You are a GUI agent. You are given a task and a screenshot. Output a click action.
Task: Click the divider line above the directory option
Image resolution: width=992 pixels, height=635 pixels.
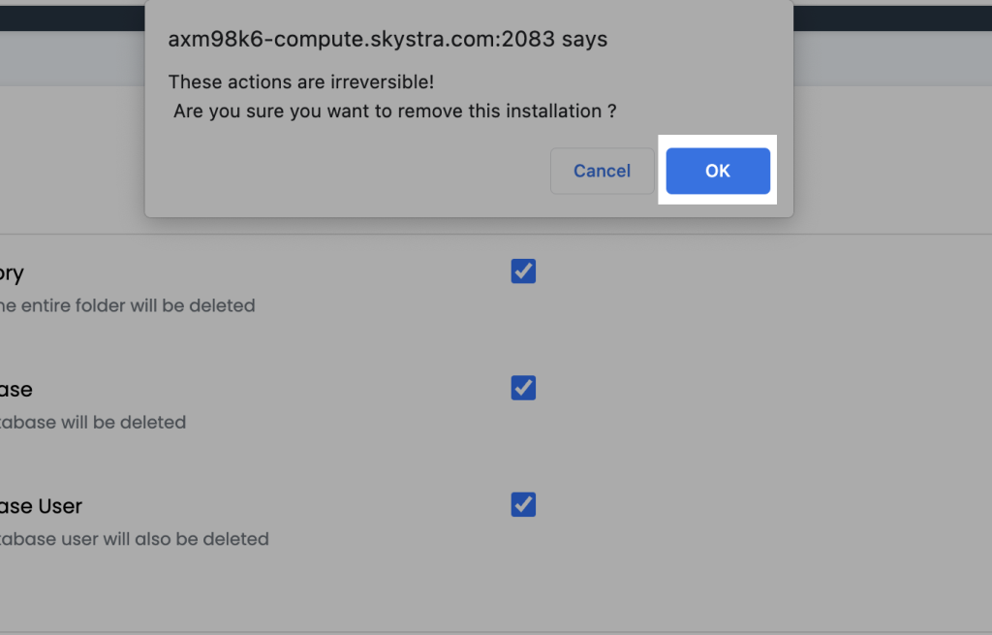coord(872,234)
